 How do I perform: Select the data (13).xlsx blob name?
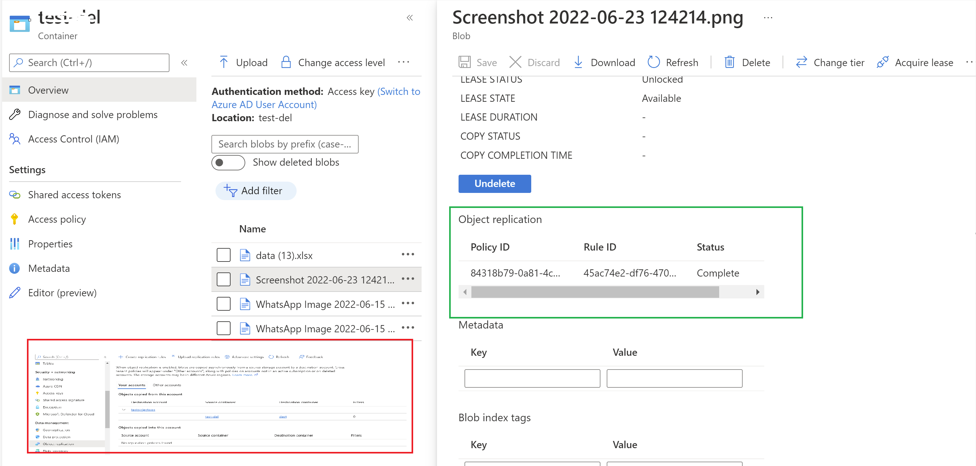[x=284, y=255]
